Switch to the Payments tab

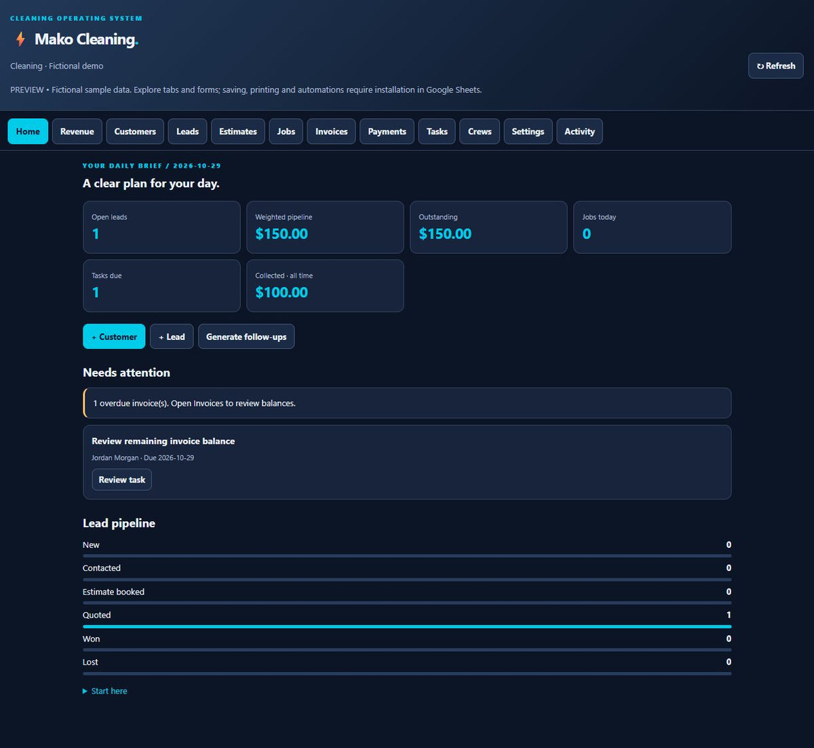point(387,132)
